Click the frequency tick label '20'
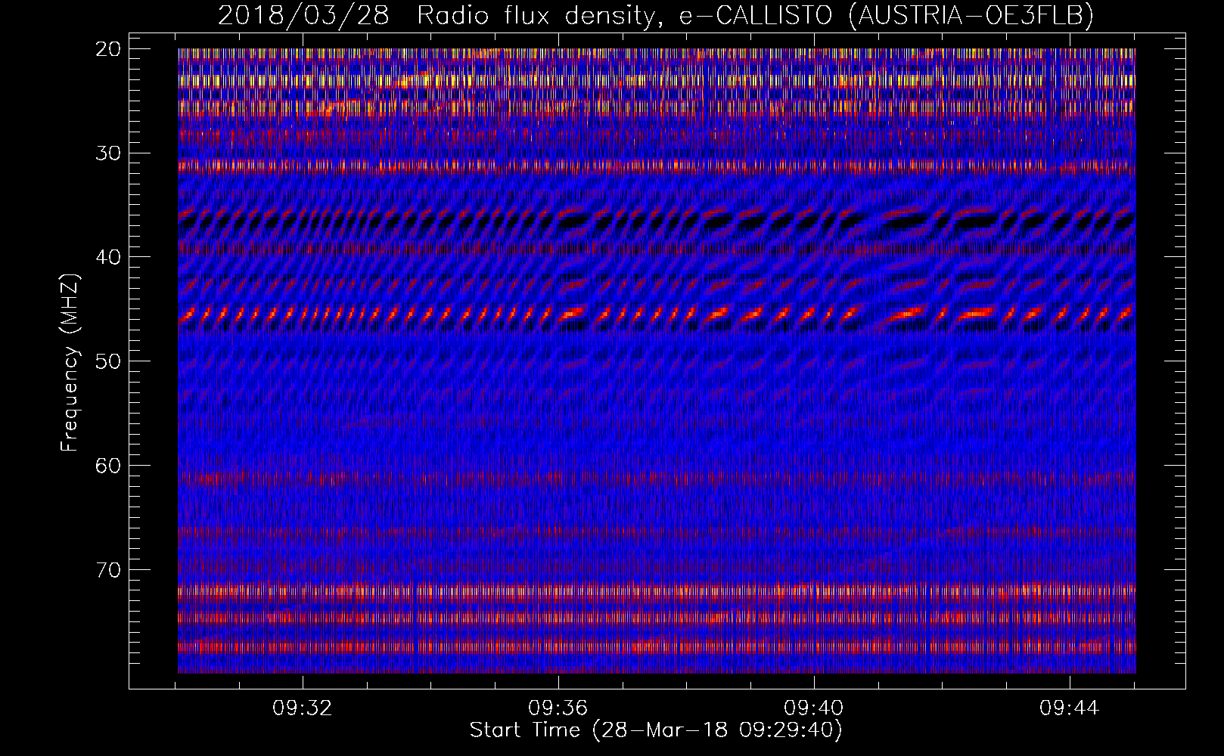1224x756 pixels. (x=108, y=49)
